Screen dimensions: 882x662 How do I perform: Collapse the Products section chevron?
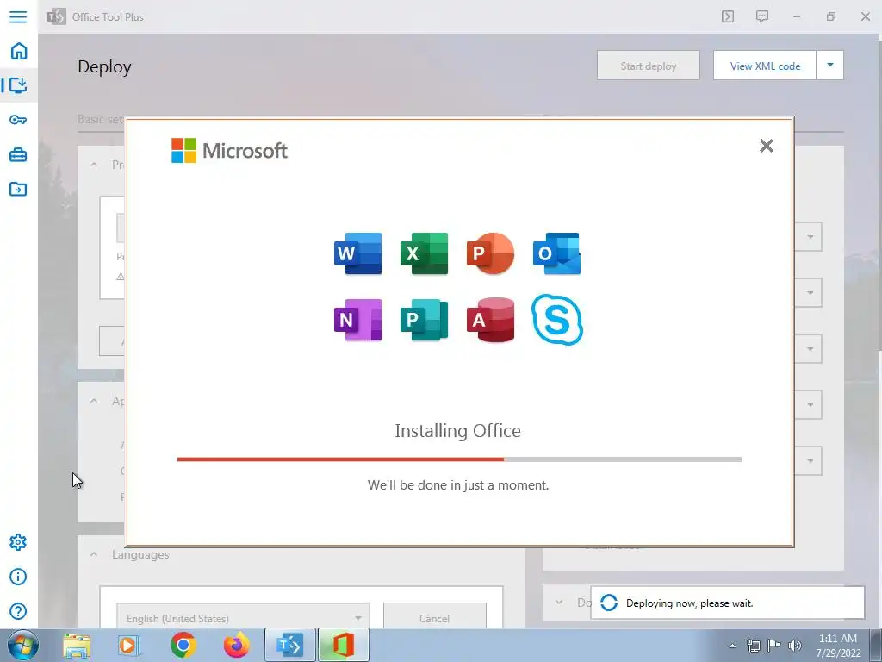[x=94, y=165]
